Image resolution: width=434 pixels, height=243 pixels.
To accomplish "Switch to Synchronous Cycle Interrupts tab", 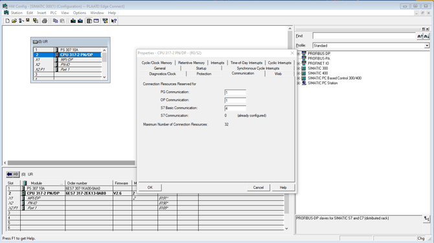I will point(258,69).
